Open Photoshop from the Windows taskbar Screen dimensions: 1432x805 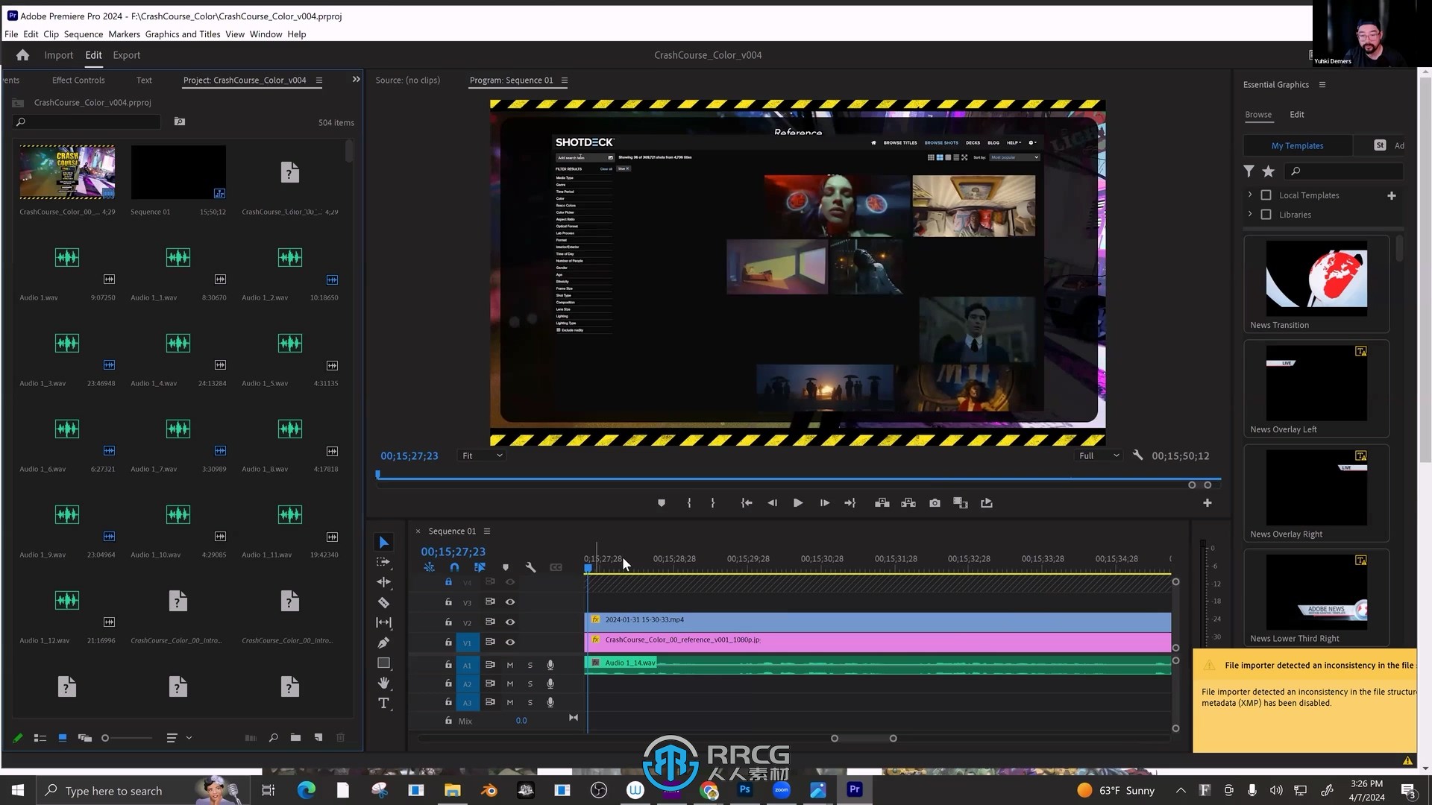(x=744, y=789)
